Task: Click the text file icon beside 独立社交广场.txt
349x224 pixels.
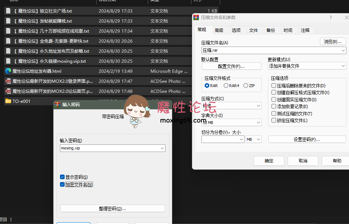Action: point(8,11)
